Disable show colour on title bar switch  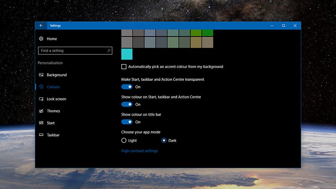[127, 122]
